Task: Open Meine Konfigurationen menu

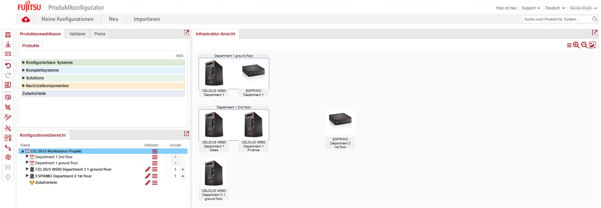Action: click(x=68, y=19)
